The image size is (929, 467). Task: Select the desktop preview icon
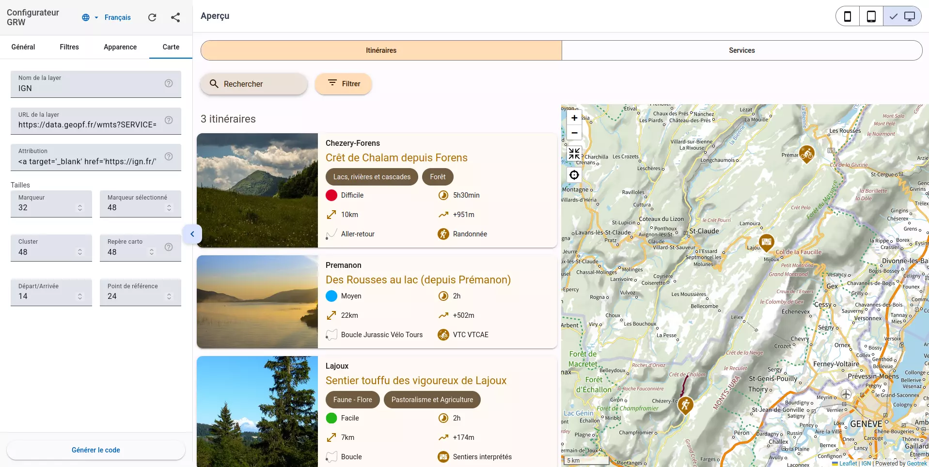click(910, 16)
